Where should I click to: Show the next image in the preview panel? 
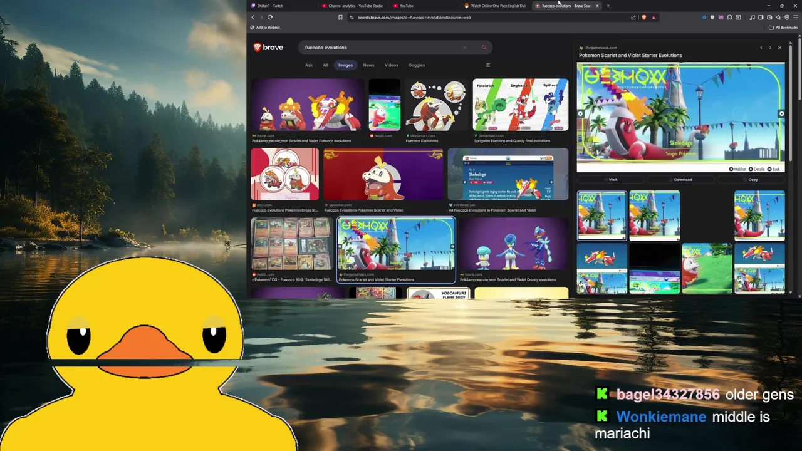770,48
